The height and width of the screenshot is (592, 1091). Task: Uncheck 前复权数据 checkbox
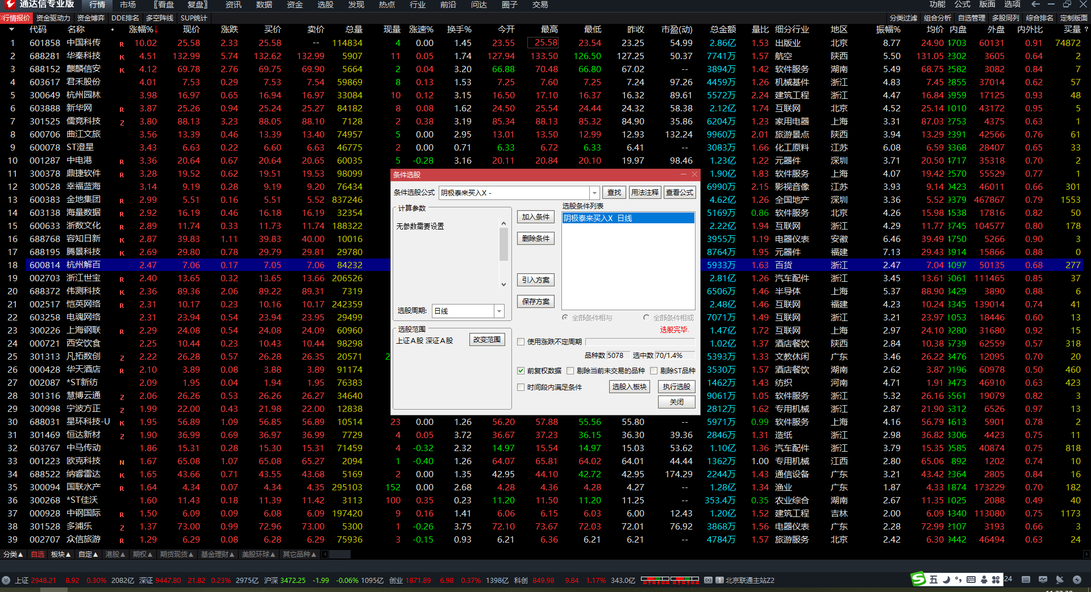(x=520, y=370)
